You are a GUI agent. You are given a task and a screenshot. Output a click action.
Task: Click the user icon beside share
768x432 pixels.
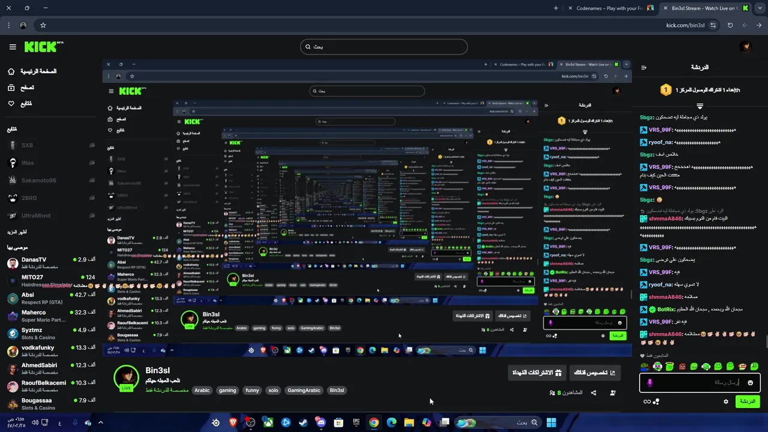613,393
